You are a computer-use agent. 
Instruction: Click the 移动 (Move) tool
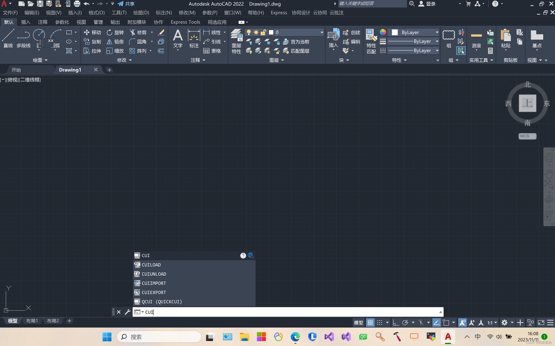coord(92,32)
